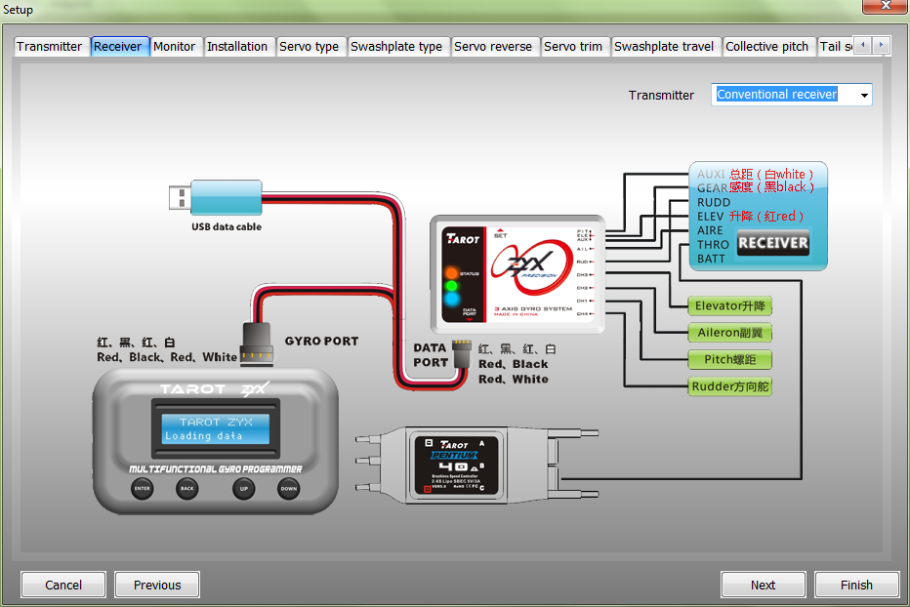Viewport: 910px width, 607px height.
Task: Go to the Servo reverse tab
Action: point(493,47)
